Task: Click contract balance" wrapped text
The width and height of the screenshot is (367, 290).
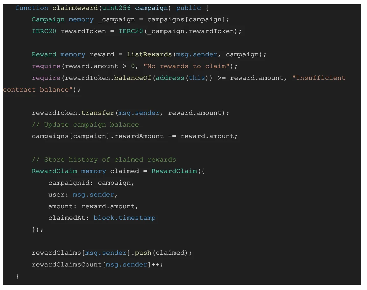Action: [x=38, y=90]
